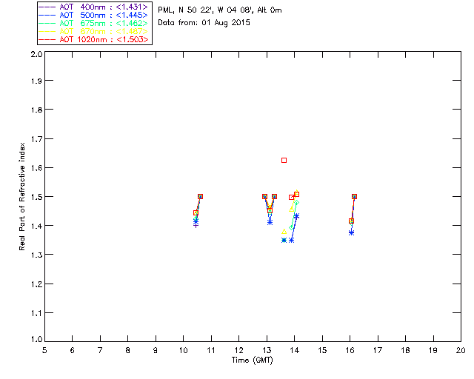Viewport: 474px width, 379px height.
Task: Click the y-axis tick label 1.3
Action: [36, 255]
